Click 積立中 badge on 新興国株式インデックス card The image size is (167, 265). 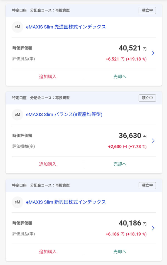[147, 186]
